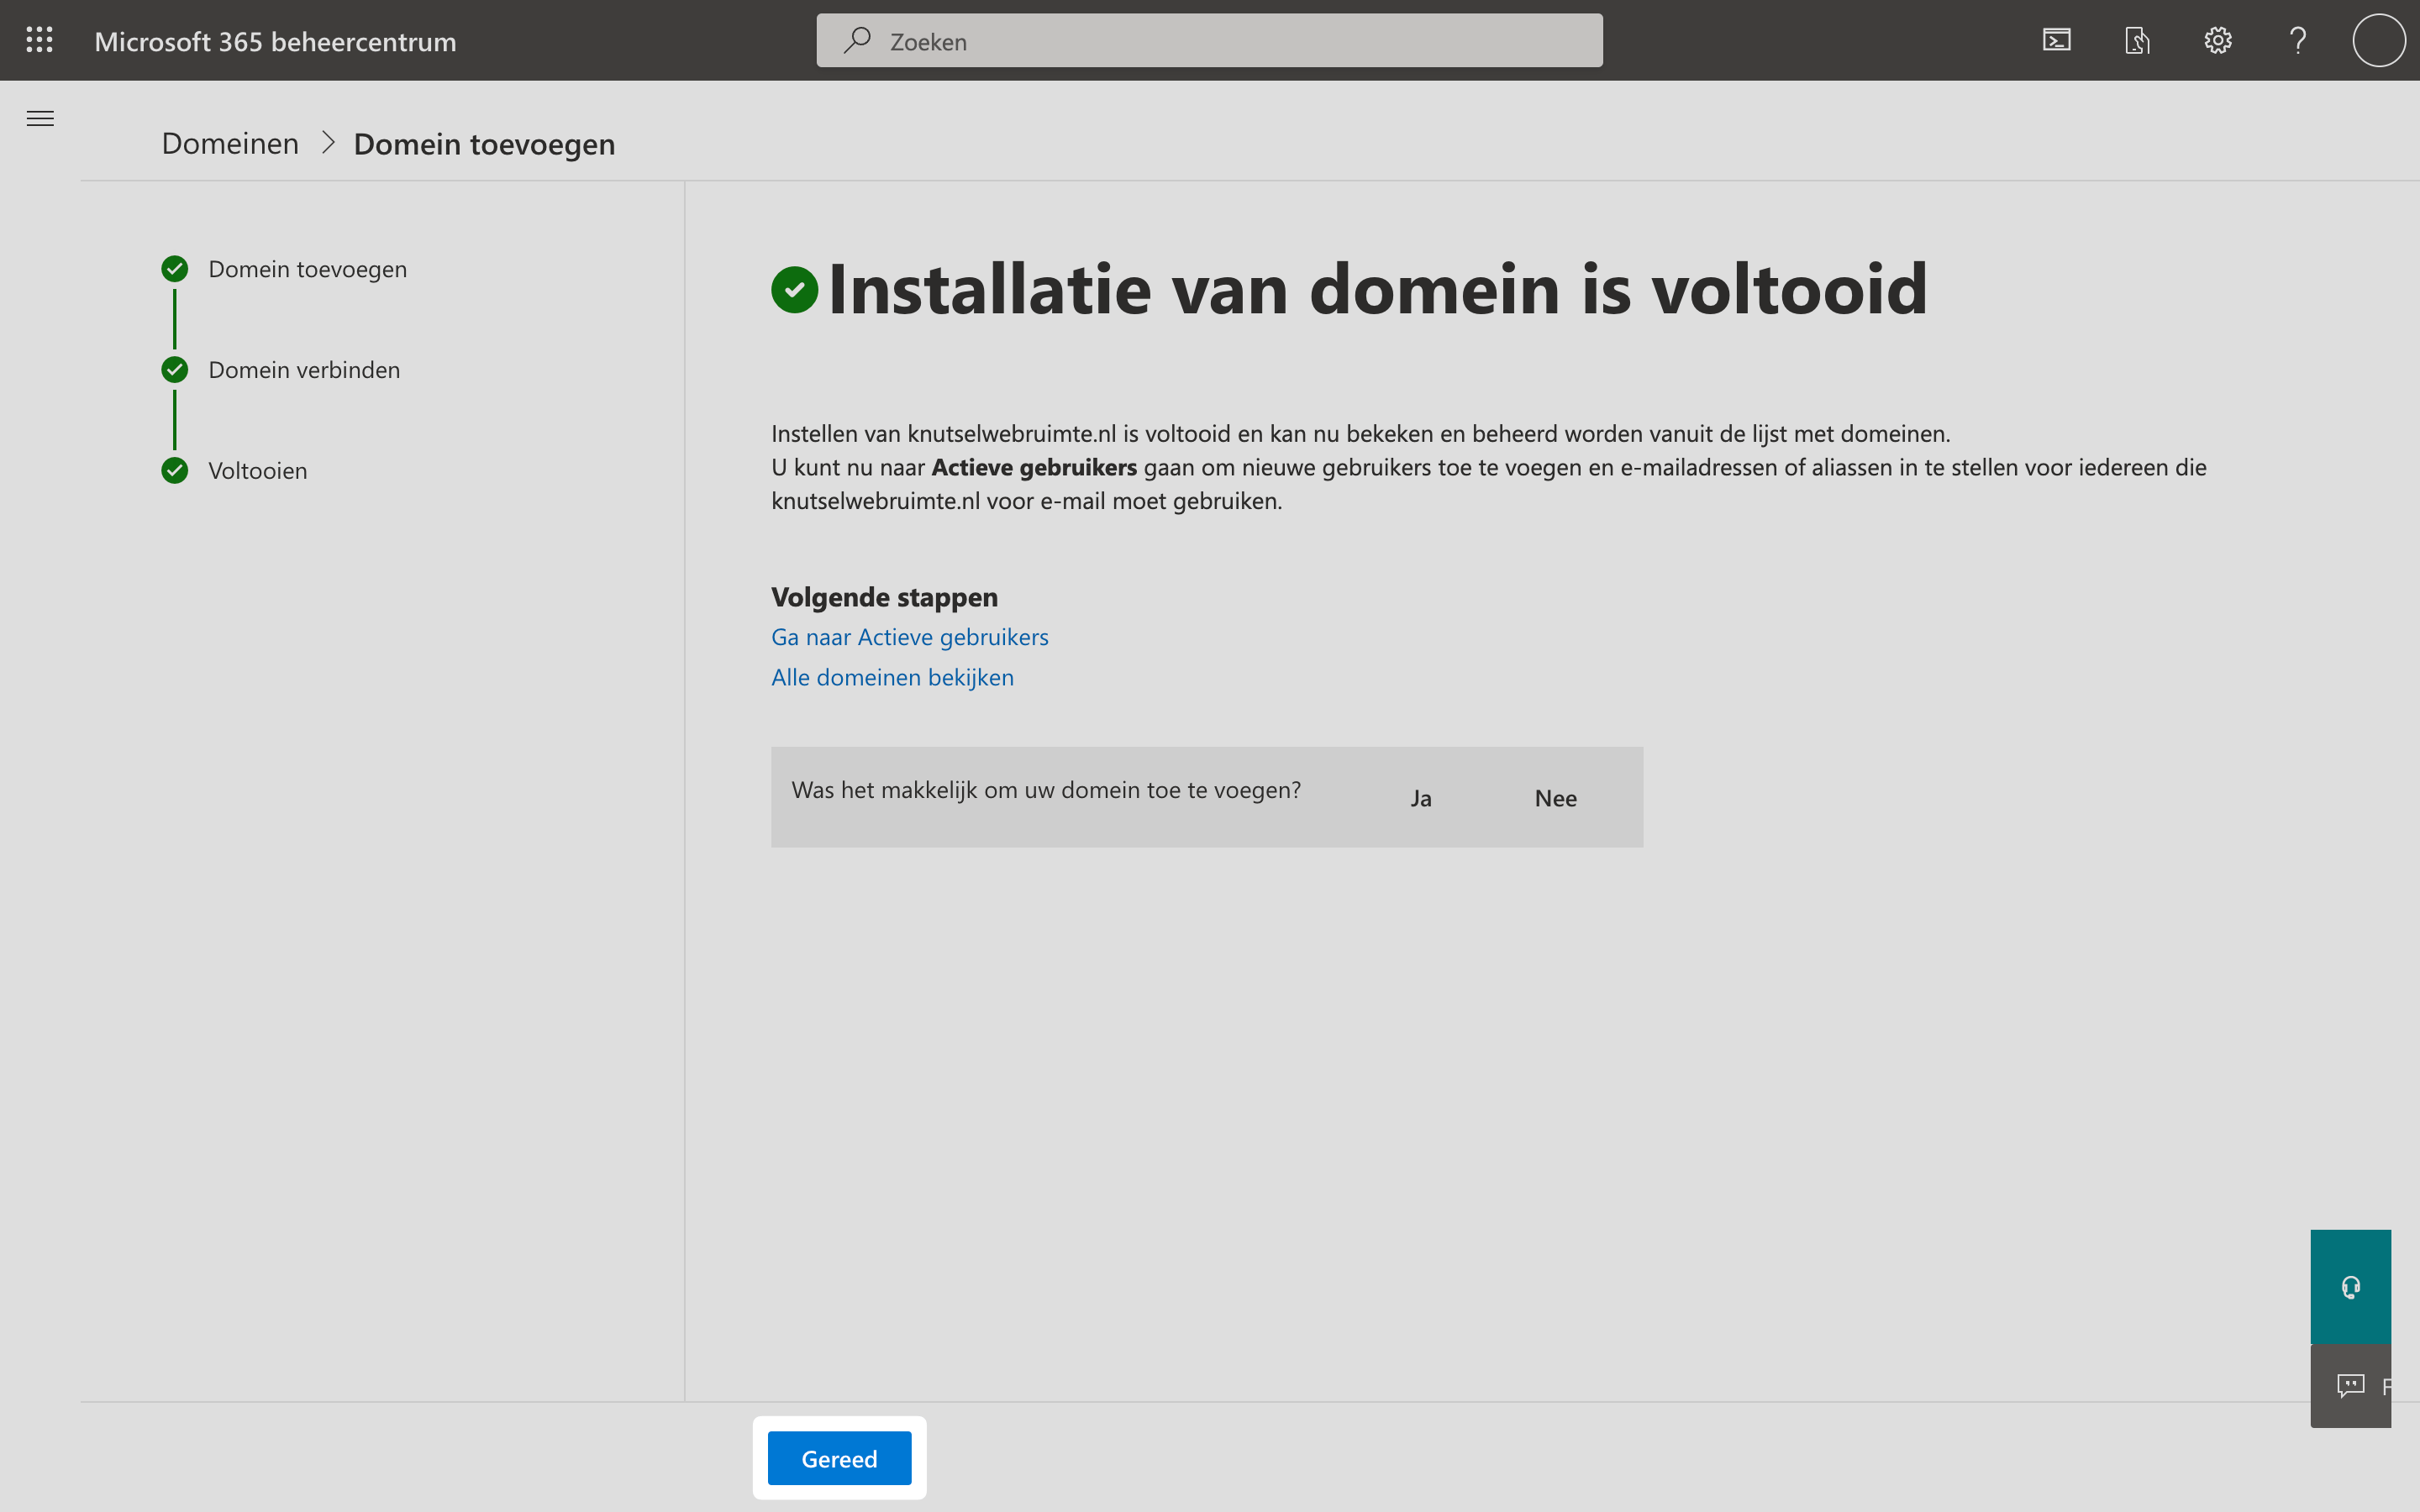This screenshot has height=1512, width=2420.
Task: Click the 'Gereed' button
Action: click(839, 1458)
